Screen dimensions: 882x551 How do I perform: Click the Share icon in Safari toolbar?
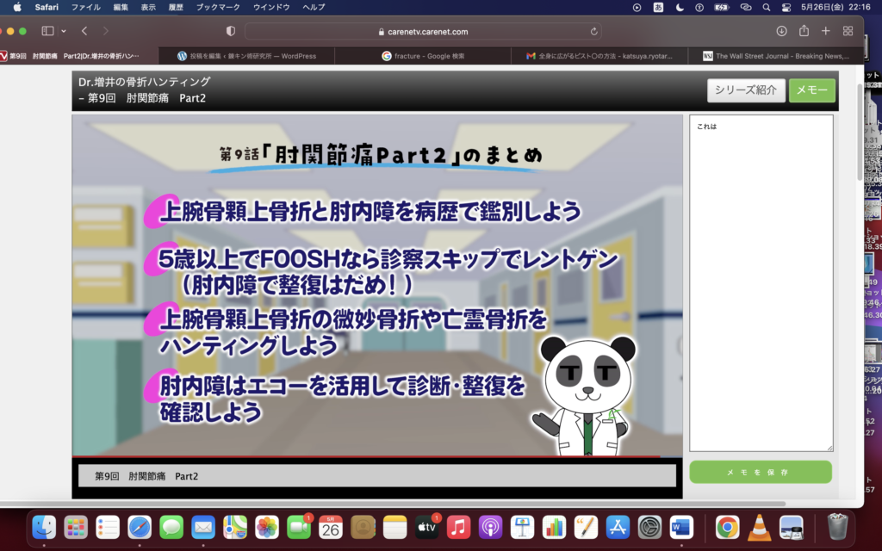coord(804,31)
